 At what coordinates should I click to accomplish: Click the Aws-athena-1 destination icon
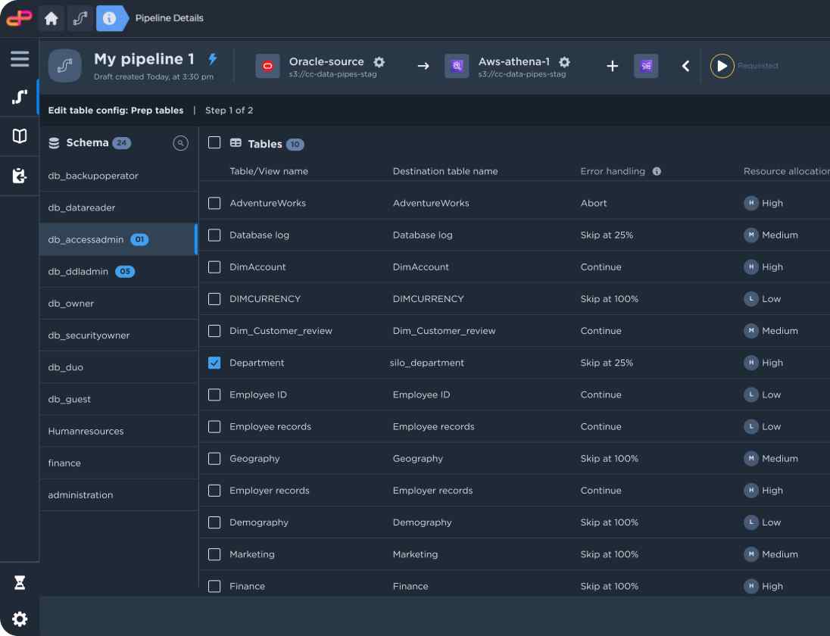coord(457,66)
